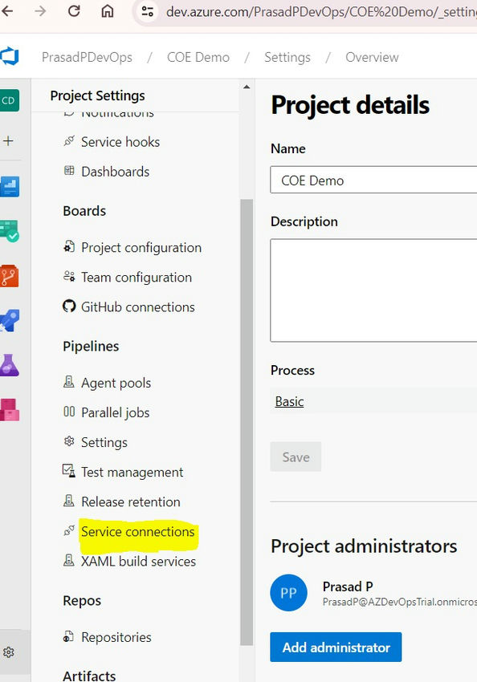Open Repos using the branch icon

[x=8, y=276]
